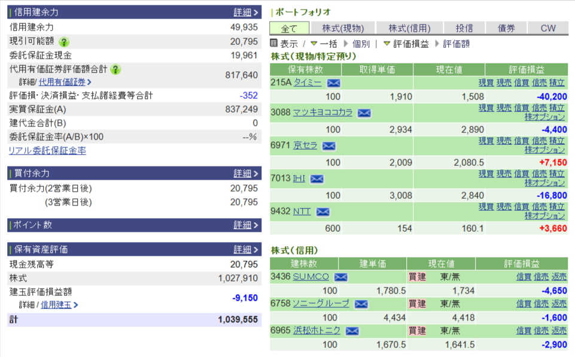This screenshot has width=575, height=357.
Task: Click the envelope alert icon next to タイミー
Action: 333,83
